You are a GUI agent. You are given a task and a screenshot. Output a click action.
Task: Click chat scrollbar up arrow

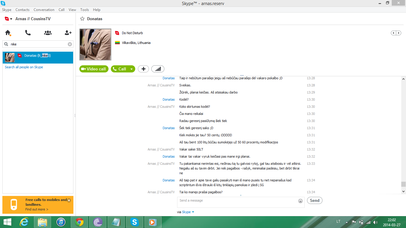[403, 79]
